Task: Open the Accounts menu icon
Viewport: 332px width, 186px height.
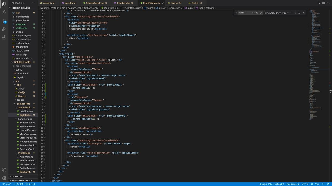Action: coord(4,170)
